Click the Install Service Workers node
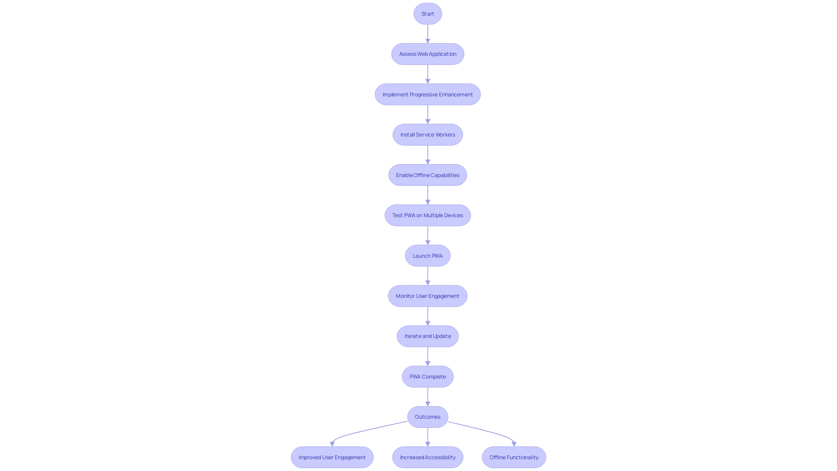The image size is (837, 471). 428,134
